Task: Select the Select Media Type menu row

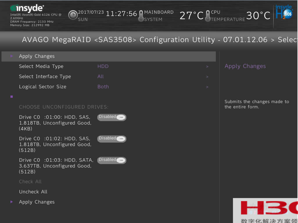Action: point(109,66)
